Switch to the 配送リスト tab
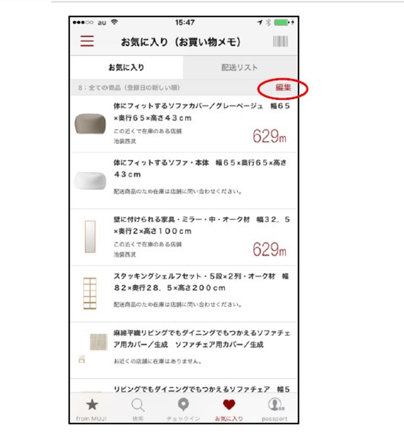Viewport: 404px width, 437px height. [240, 67]
